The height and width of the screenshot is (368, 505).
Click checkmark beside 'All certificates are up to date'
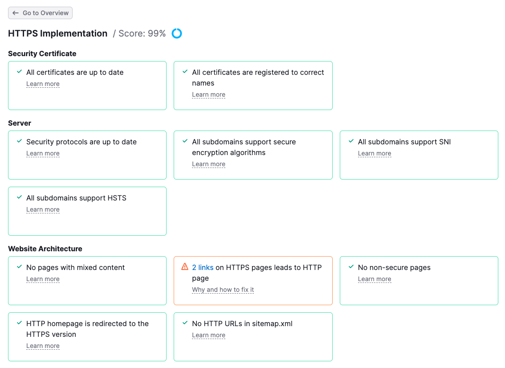[19, 72]
